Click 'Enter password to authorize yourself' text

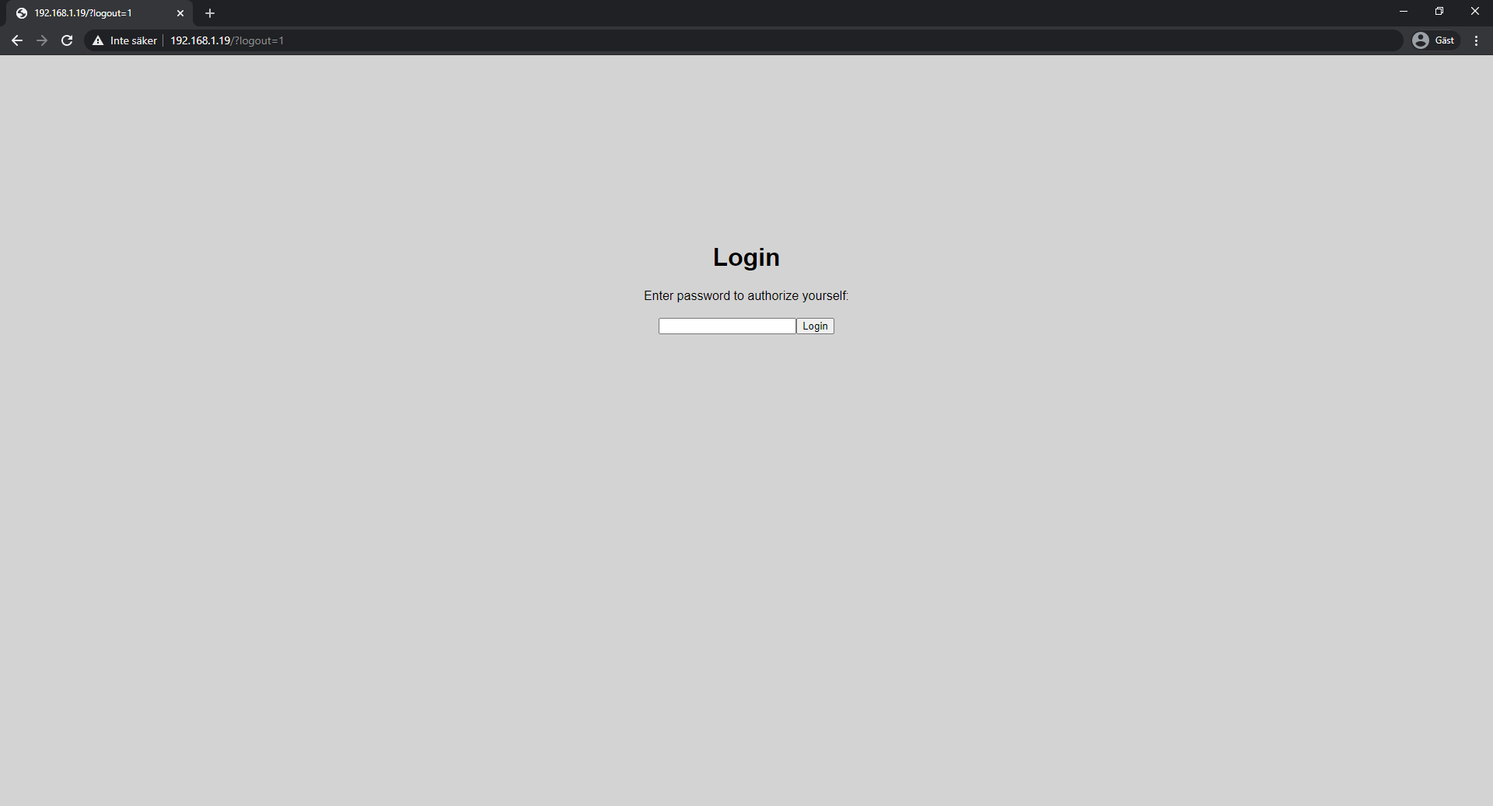(746, 296)
